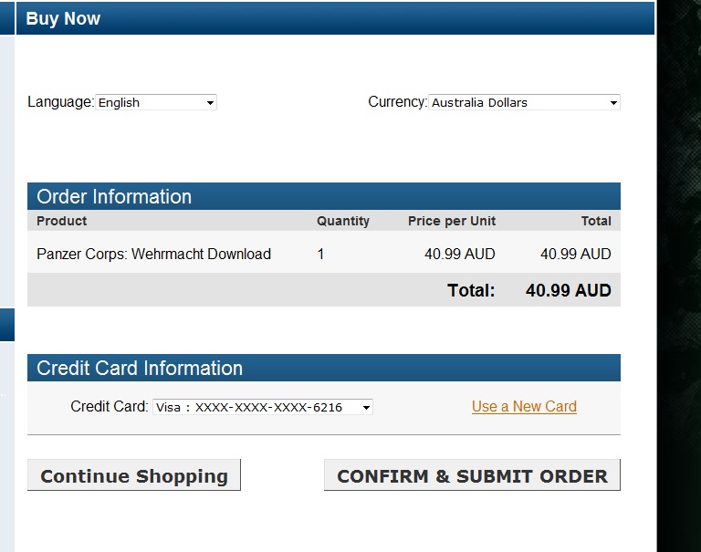Viewport: 701px width, 552px height.
Task: Click the Currency label text
Action: coord(397,102)
